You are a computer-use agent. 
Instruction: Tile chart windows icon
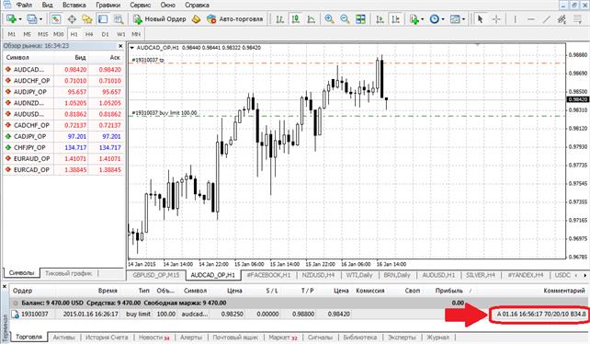tap(360, 18)
